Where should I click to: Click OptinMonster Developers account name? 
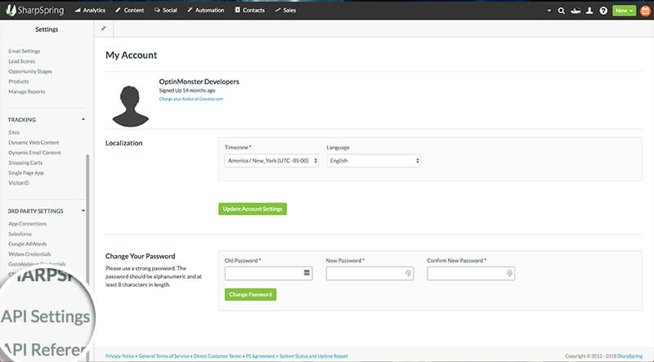tap(199, 82)
